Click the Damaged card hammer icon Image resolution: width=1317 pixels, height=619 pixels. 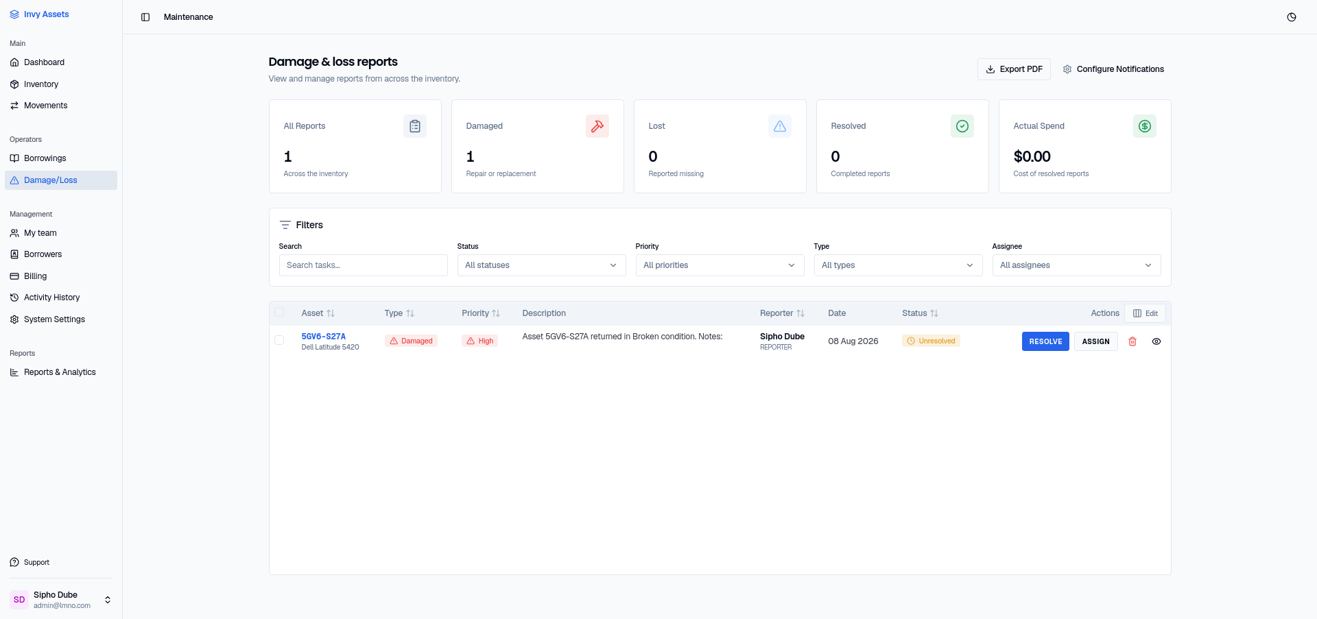(597, 126)
